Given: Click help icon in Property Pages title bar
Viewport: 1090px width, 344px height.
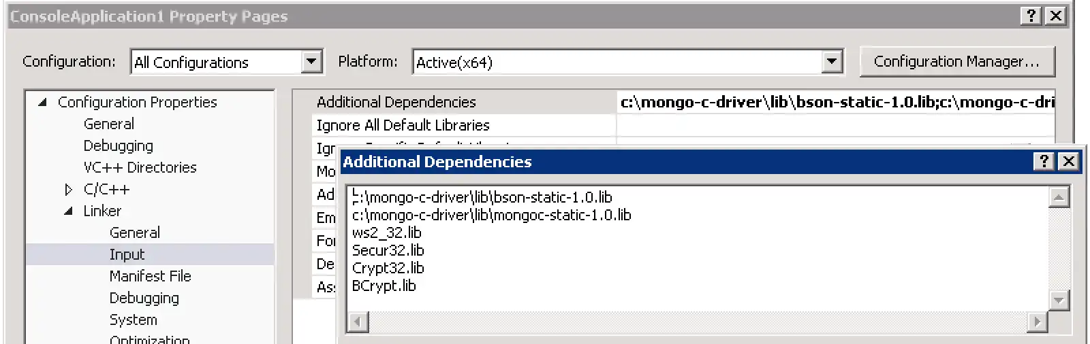Looking at the screenshot, I should coord(1032,16).
